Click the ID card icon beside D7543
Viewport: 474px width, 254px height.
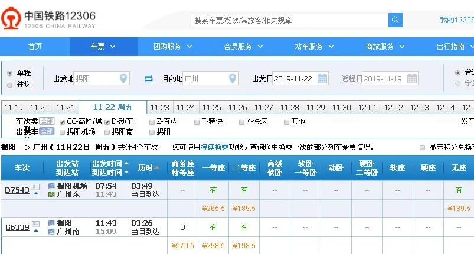(35, 187)
